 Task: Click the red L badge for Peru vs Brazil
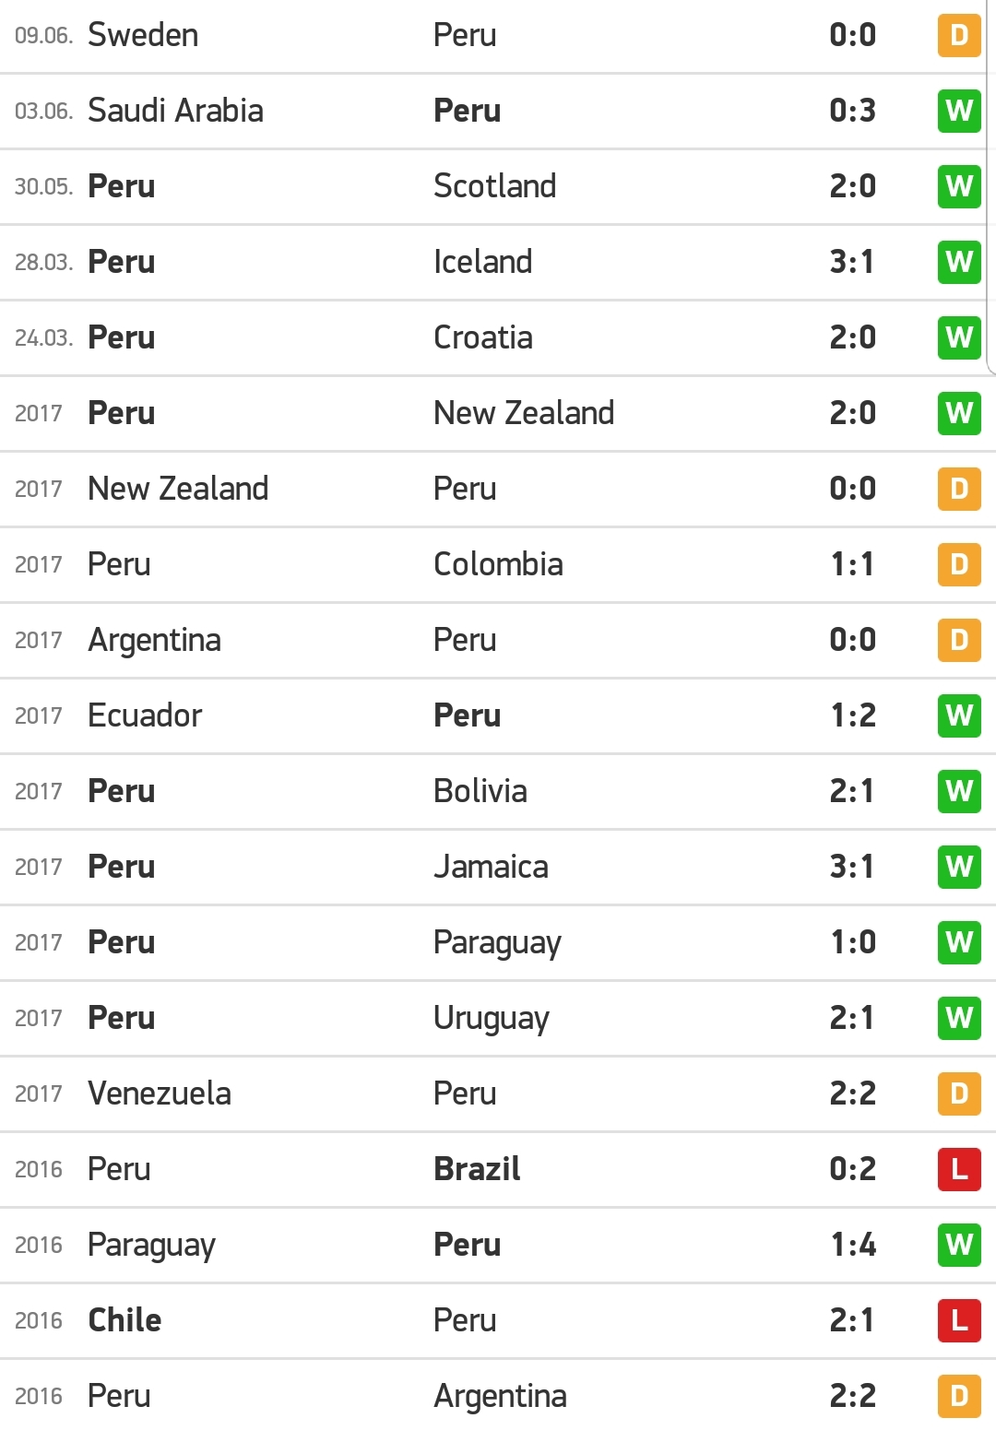tap(959, 1169)
